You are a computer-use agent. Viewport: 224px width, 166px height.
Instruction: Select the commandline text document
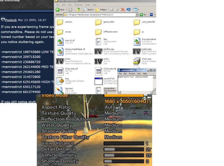coord(106,91)
